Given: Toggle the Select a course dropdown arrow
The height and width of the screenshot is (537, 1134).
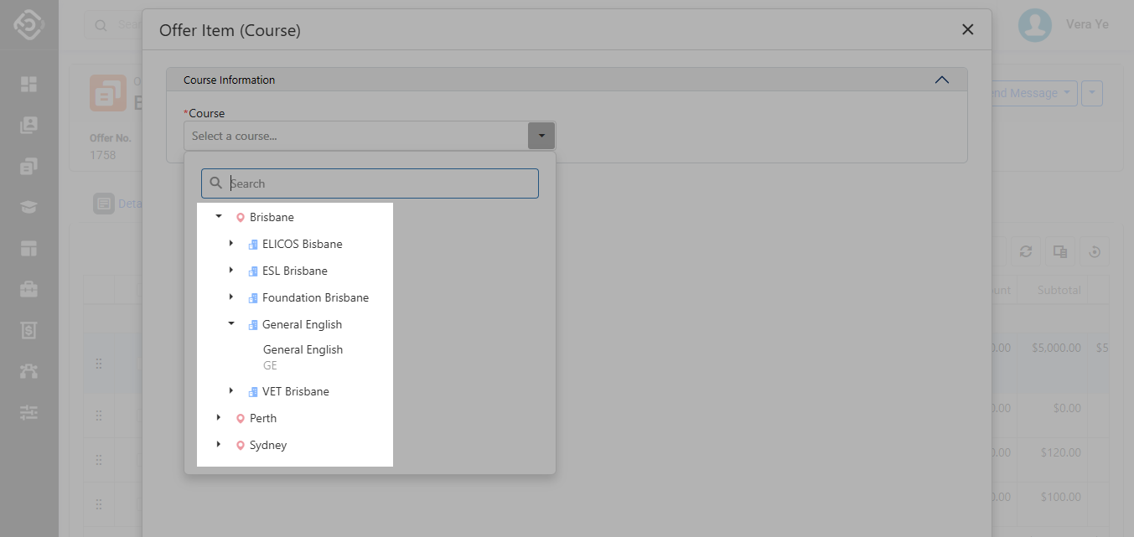Looking at the screenshot, I should tap(541, 136).
